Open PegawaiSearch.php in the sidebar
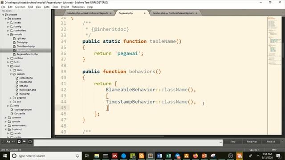Viewport: 285px width, 160px height. coord(27,54)
